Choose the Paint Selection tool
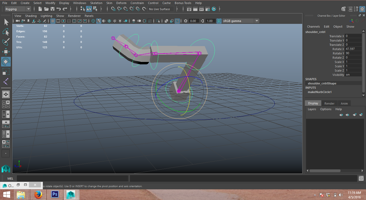The height and width of the screenshot is (200, 366). point(6,42)
